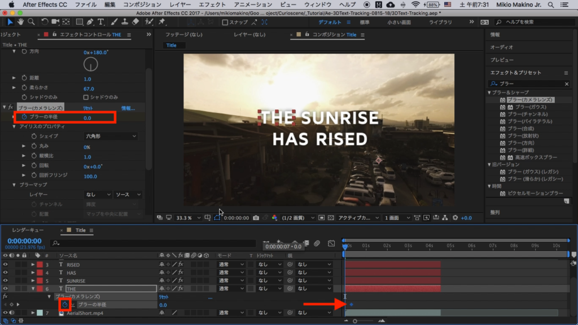Click リセット in the effect controls panel
Viewport: 578px width, 325px height.
[89, 108]
